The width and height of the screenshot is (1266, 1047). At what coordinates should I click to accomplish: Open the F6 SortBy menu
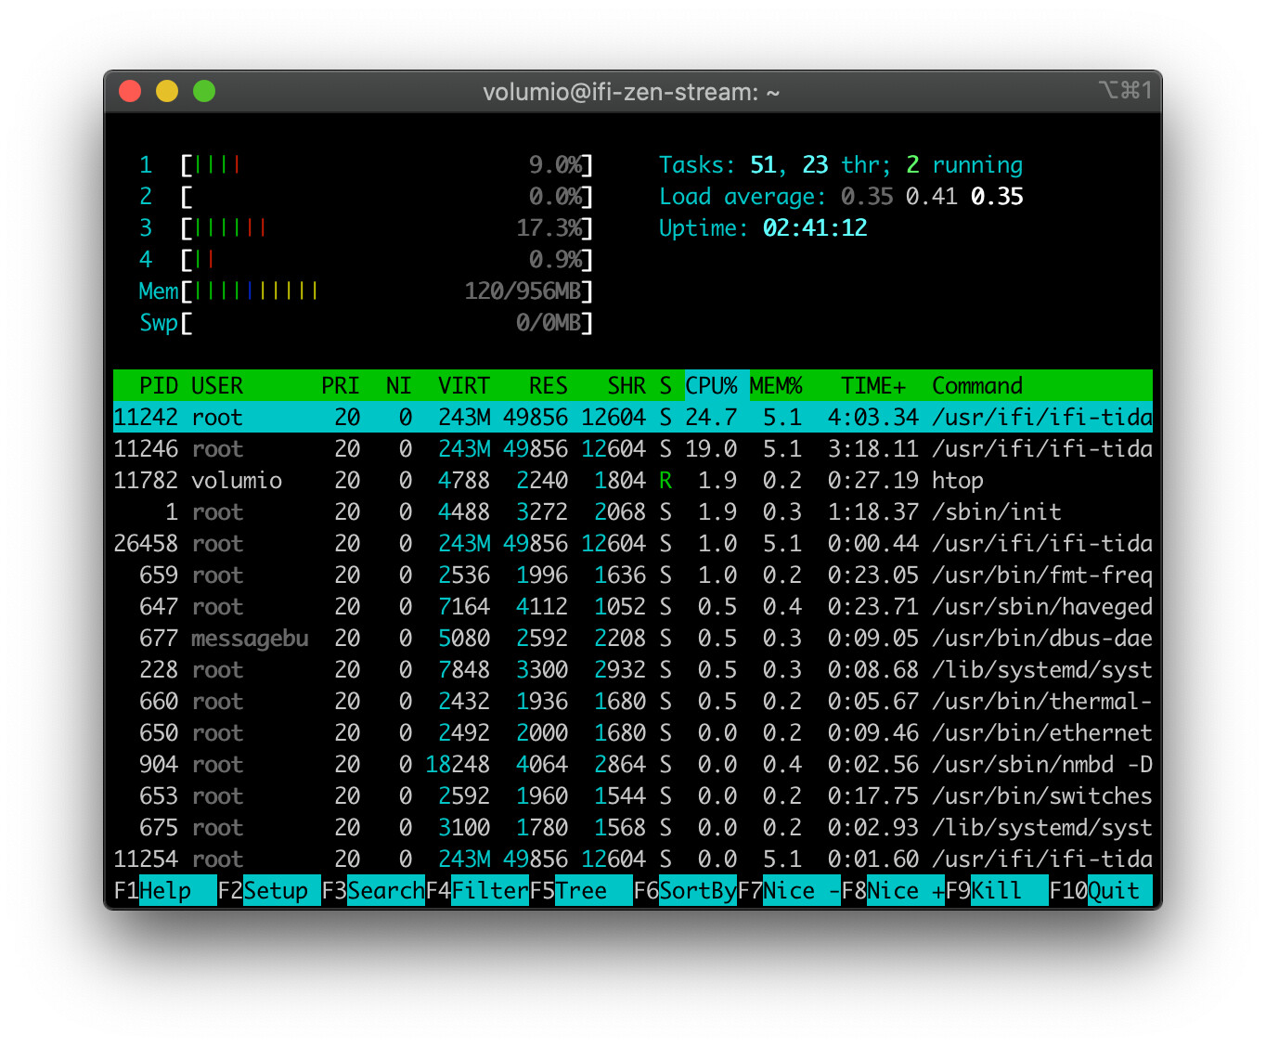[685, 891]
